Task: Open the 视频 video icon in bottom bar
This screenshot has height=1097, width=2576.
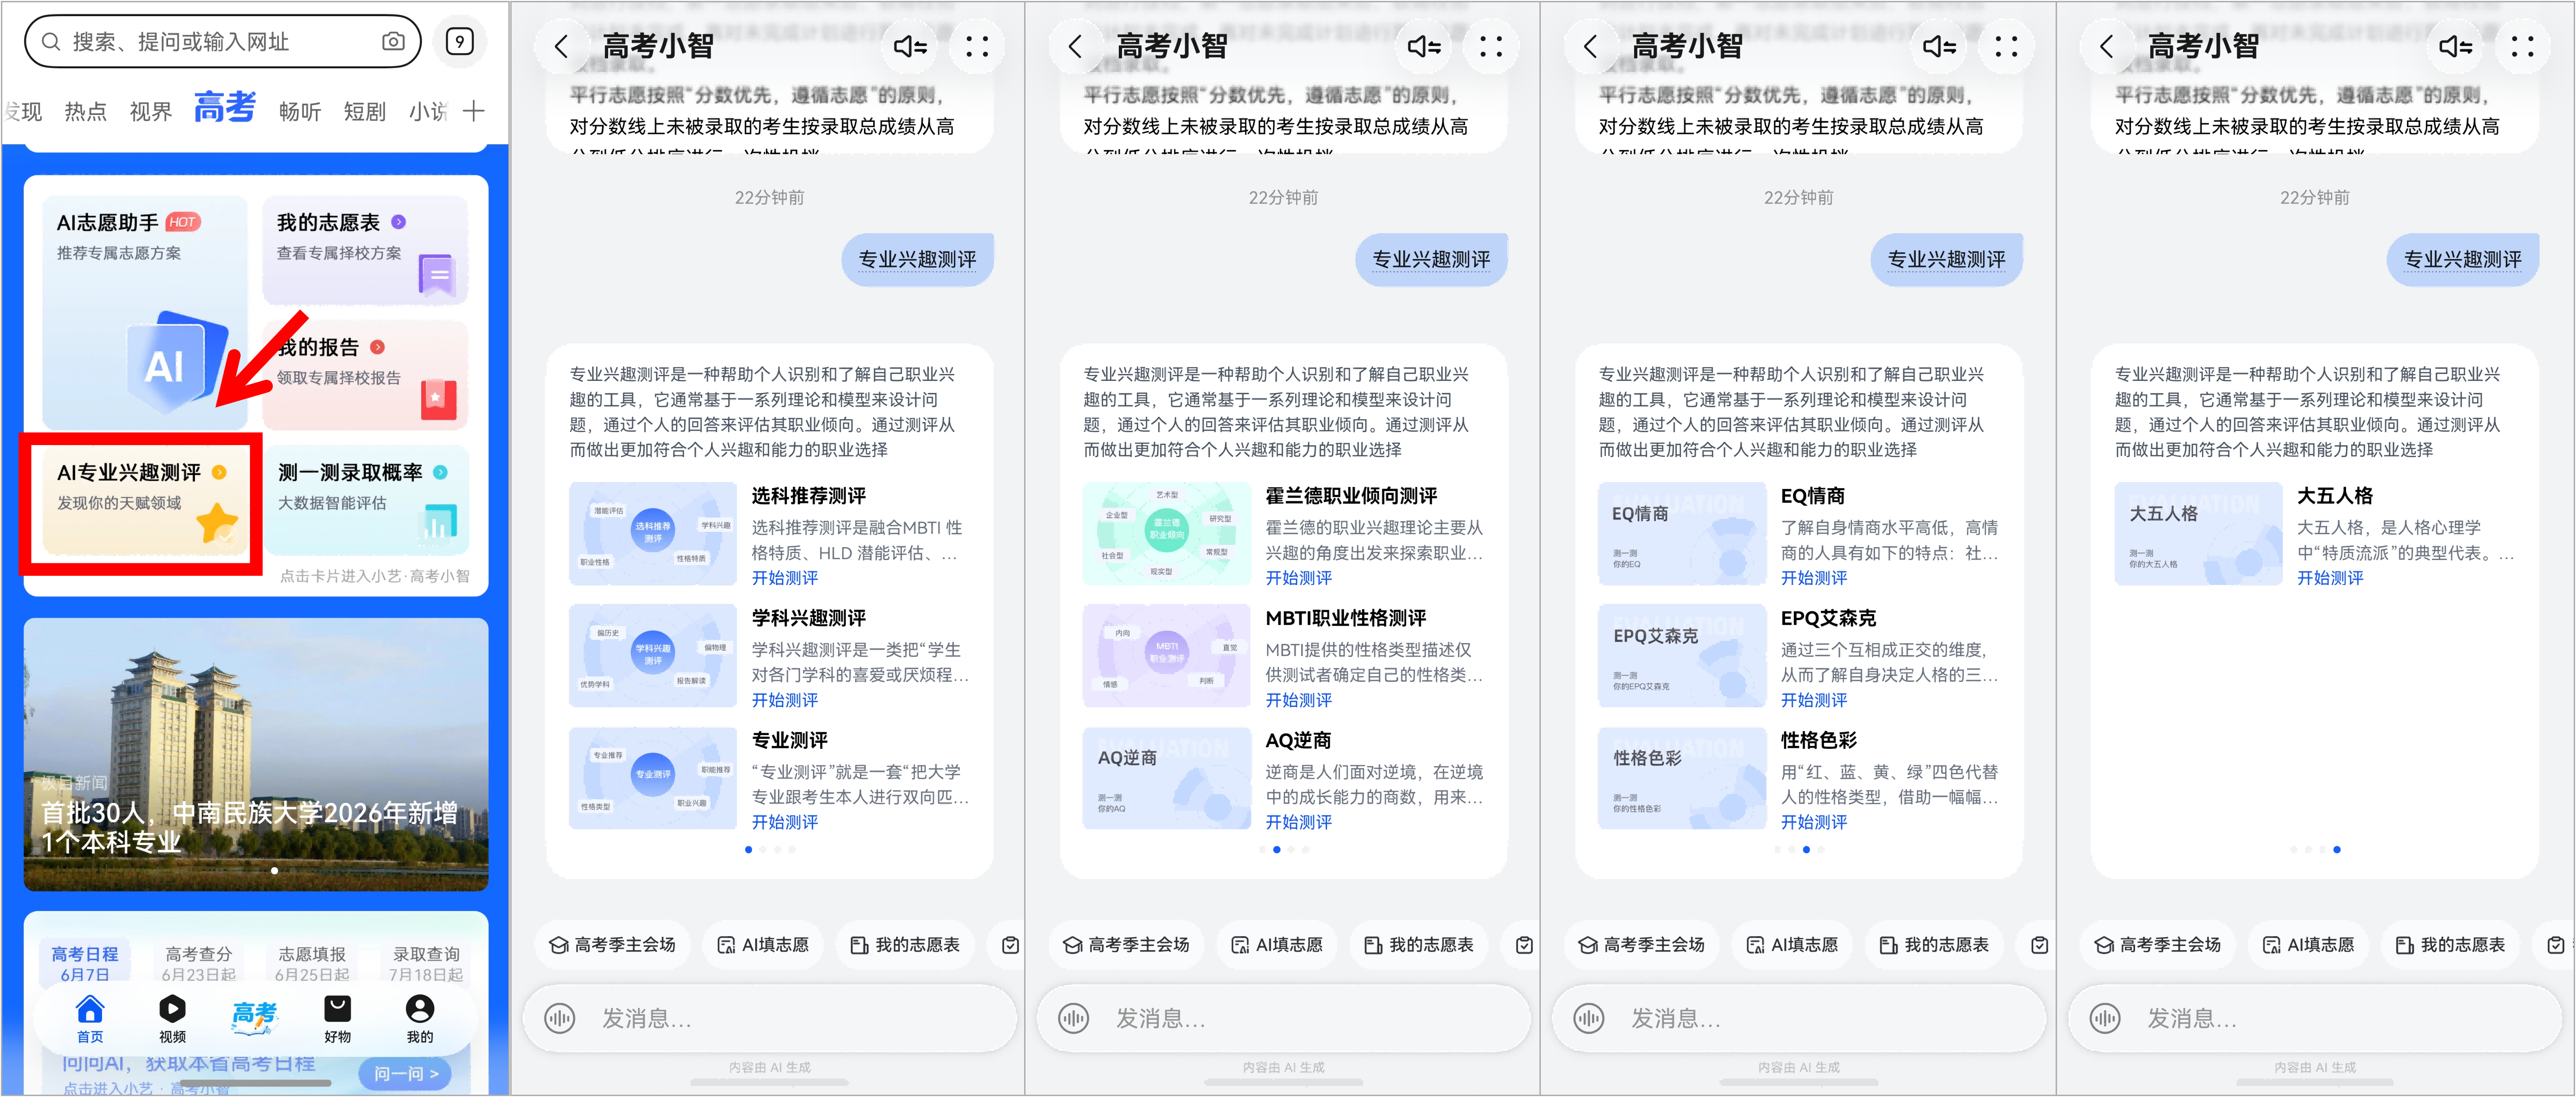Action: [172, 1019]
